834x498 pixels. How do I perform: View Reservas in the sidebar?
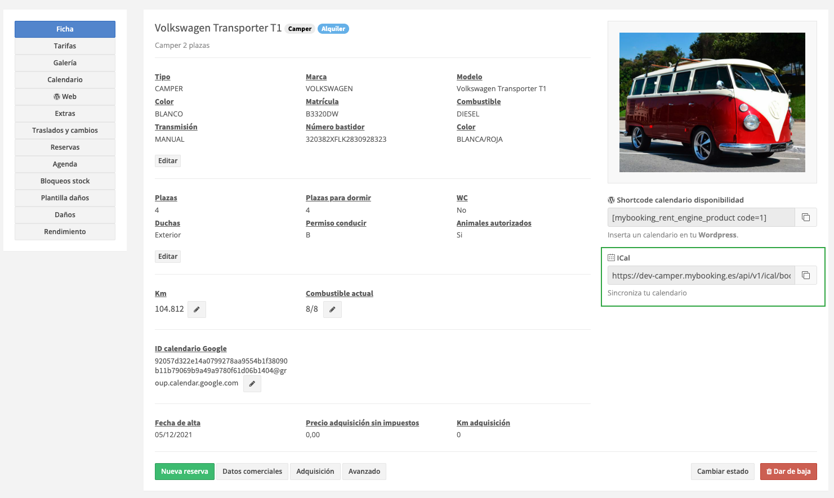(x=65, y=147)
